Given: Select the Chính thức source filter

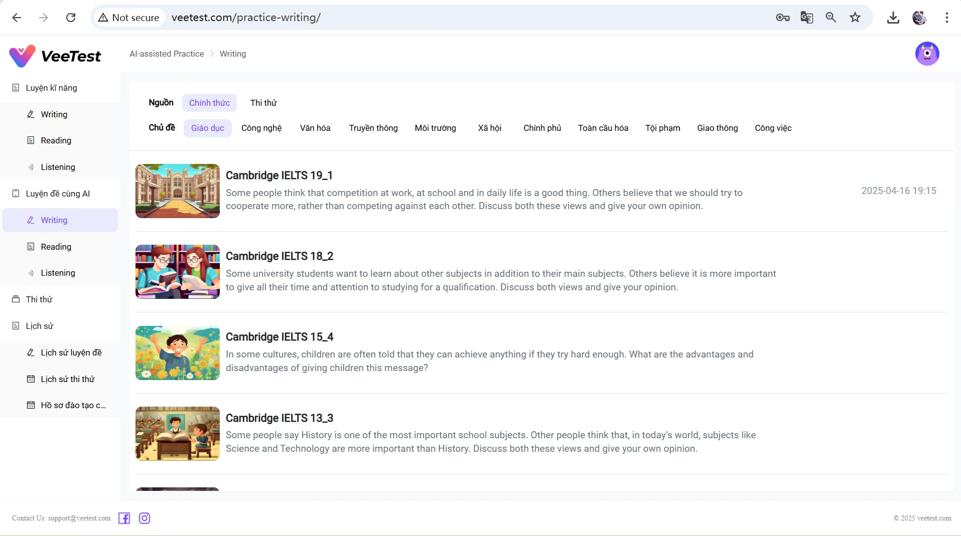Looking at the screenshot, I should point(209,103).
